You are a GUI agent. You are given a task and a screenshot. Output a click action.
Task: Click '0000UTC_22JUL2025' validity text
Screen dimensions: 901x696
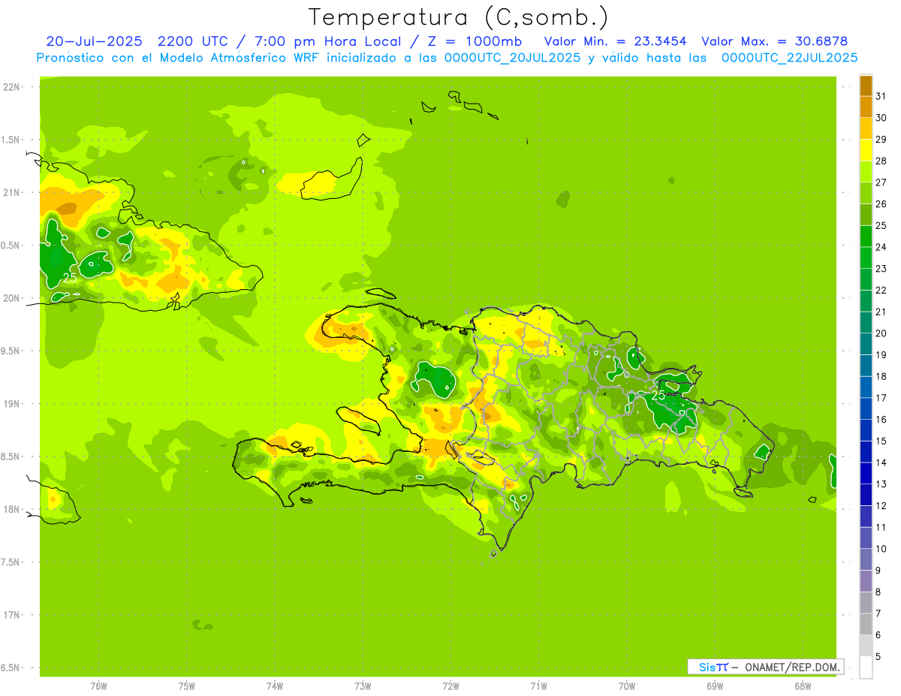790,58
